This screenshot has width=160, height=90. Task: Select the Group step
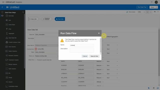[x=9, y=77]
